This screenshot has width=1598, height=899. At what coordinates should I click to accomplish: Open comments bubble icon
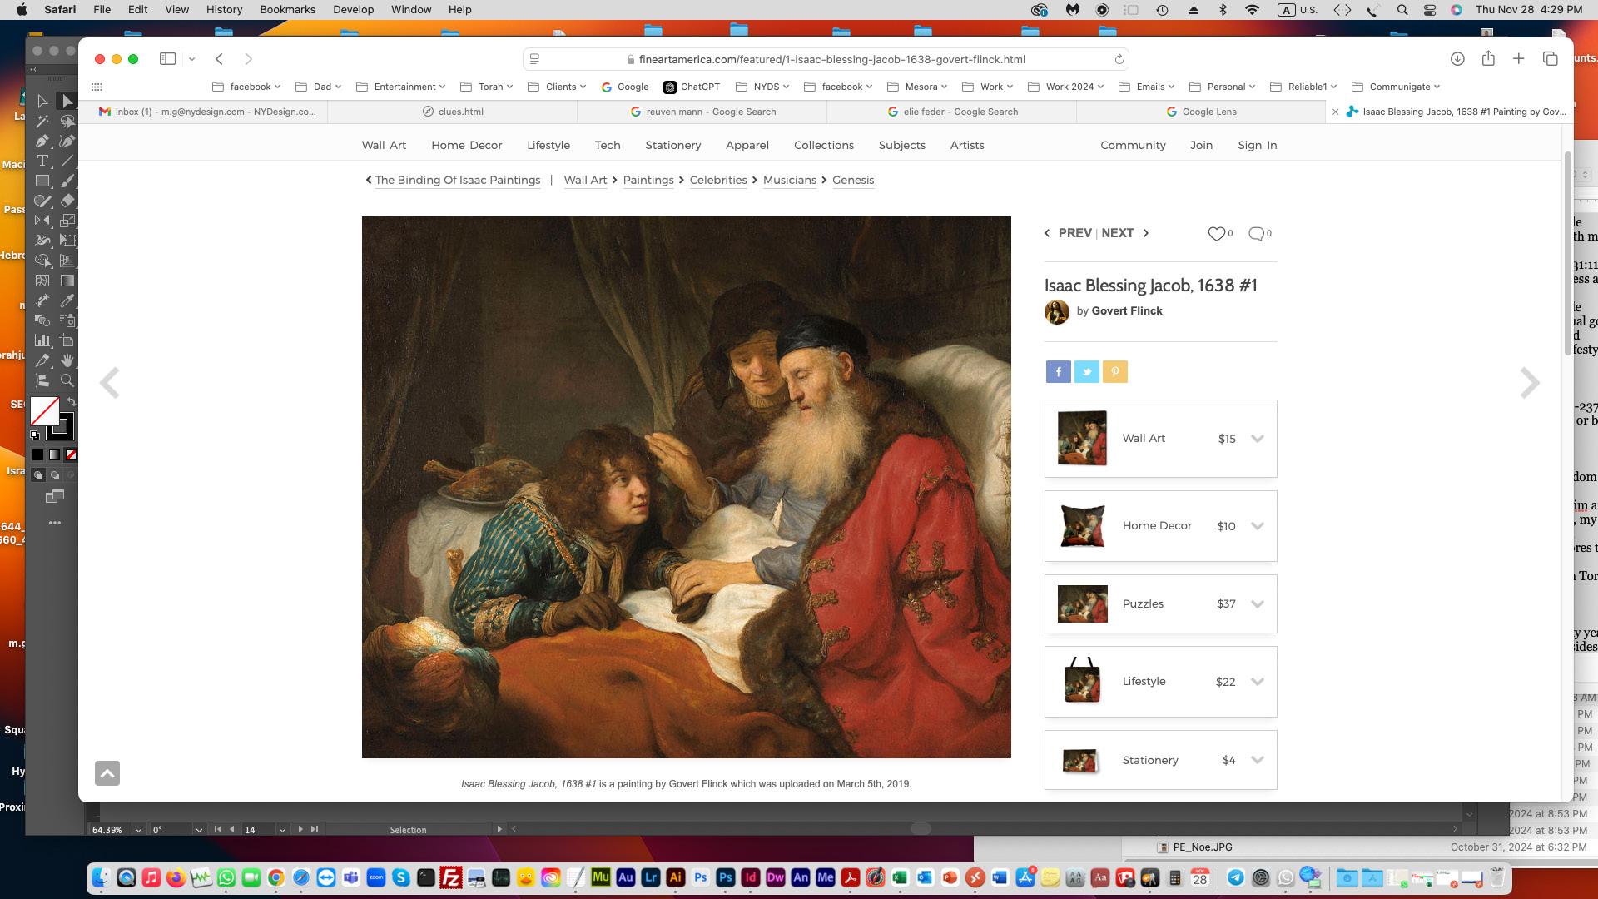1256,234
